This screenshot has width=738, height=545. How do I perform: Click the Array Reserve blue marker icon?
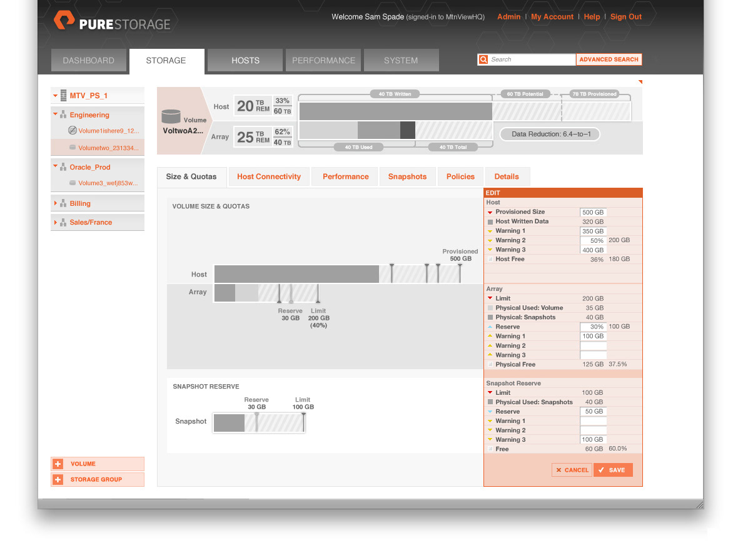[x=490, y=327]
